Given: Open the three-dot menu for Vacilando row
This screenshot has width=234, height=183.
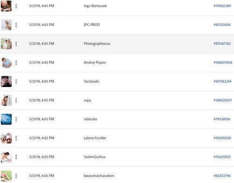Looking at the screenshot, I should [16, 81].
